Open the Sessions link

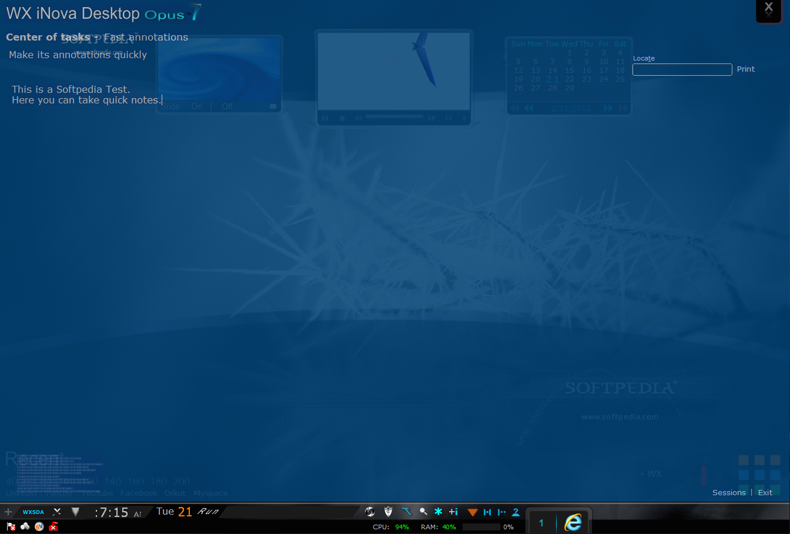(729, 492)
